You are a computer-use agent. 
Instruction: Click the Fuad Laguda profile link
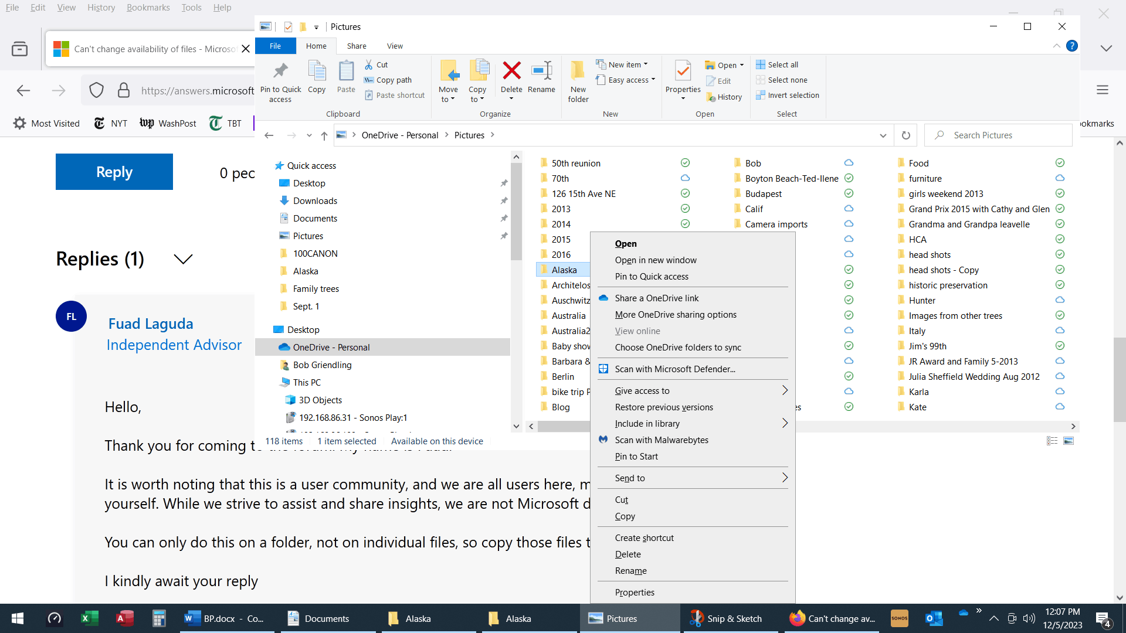click(151, 324)
